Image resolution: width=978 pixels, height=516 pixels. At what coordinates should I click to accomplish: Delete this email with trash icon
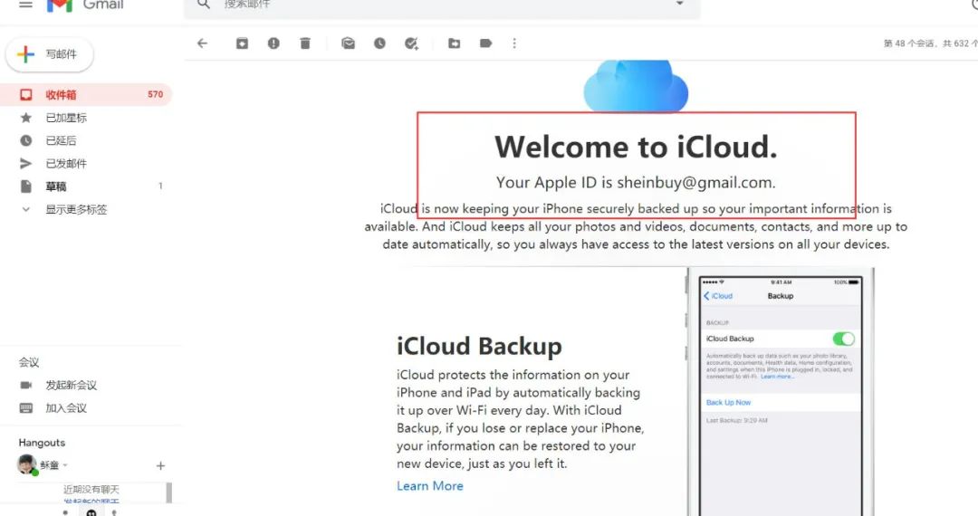click(305, 43)
